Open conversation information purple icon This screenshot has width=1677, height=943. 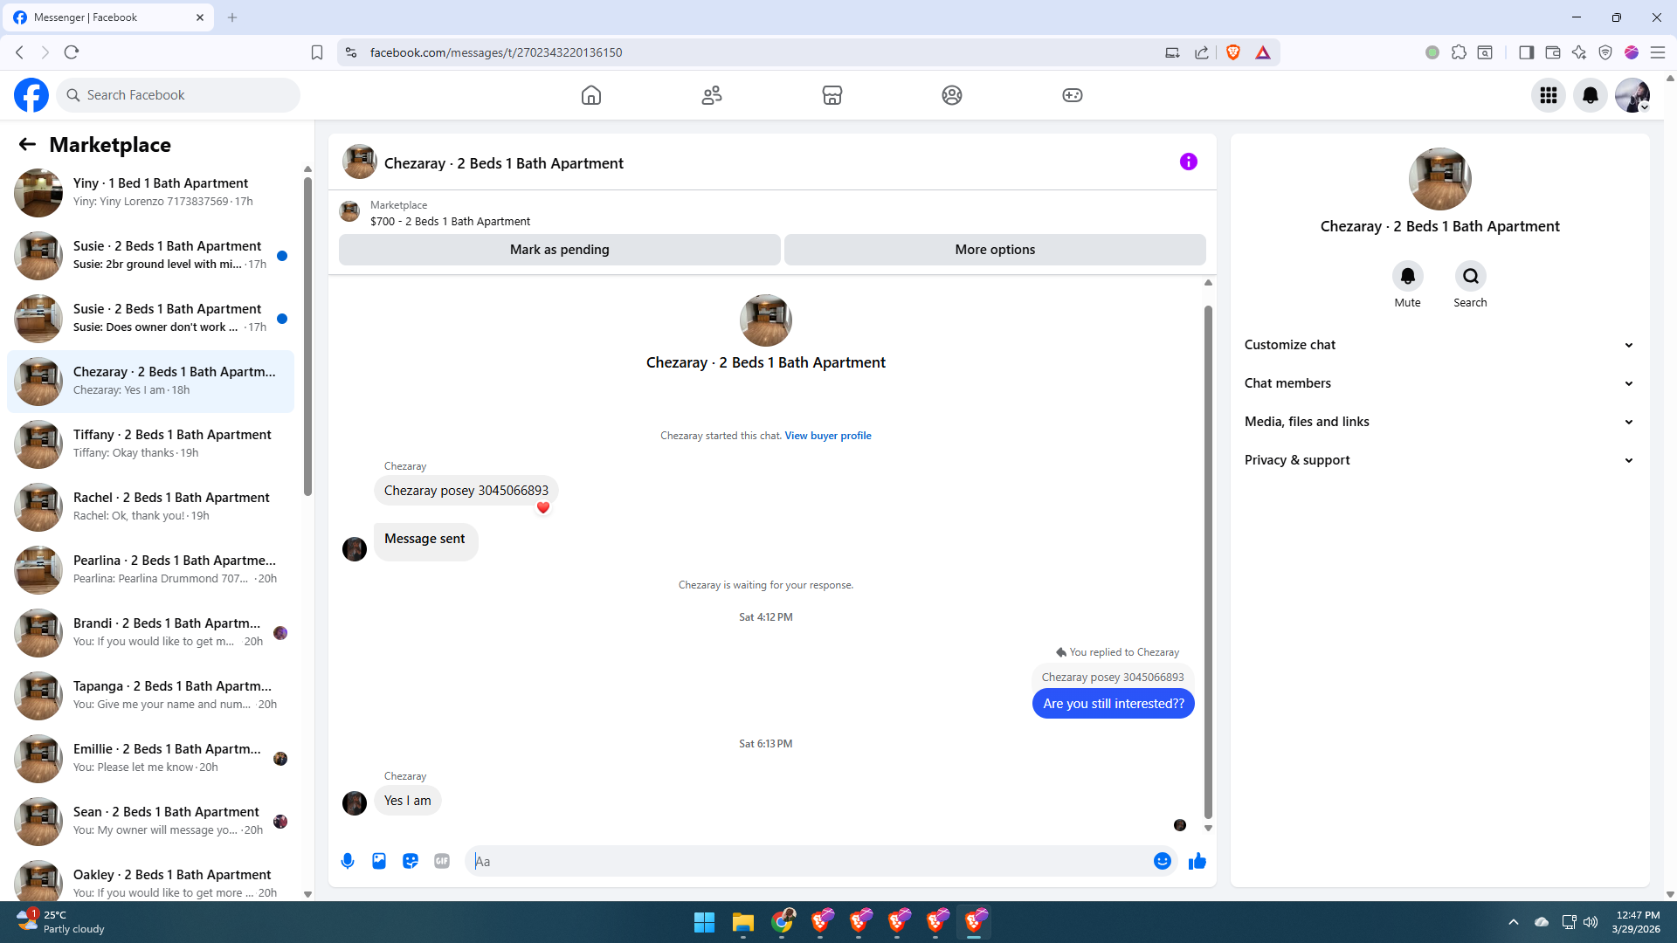click(x=1189, y=162)
